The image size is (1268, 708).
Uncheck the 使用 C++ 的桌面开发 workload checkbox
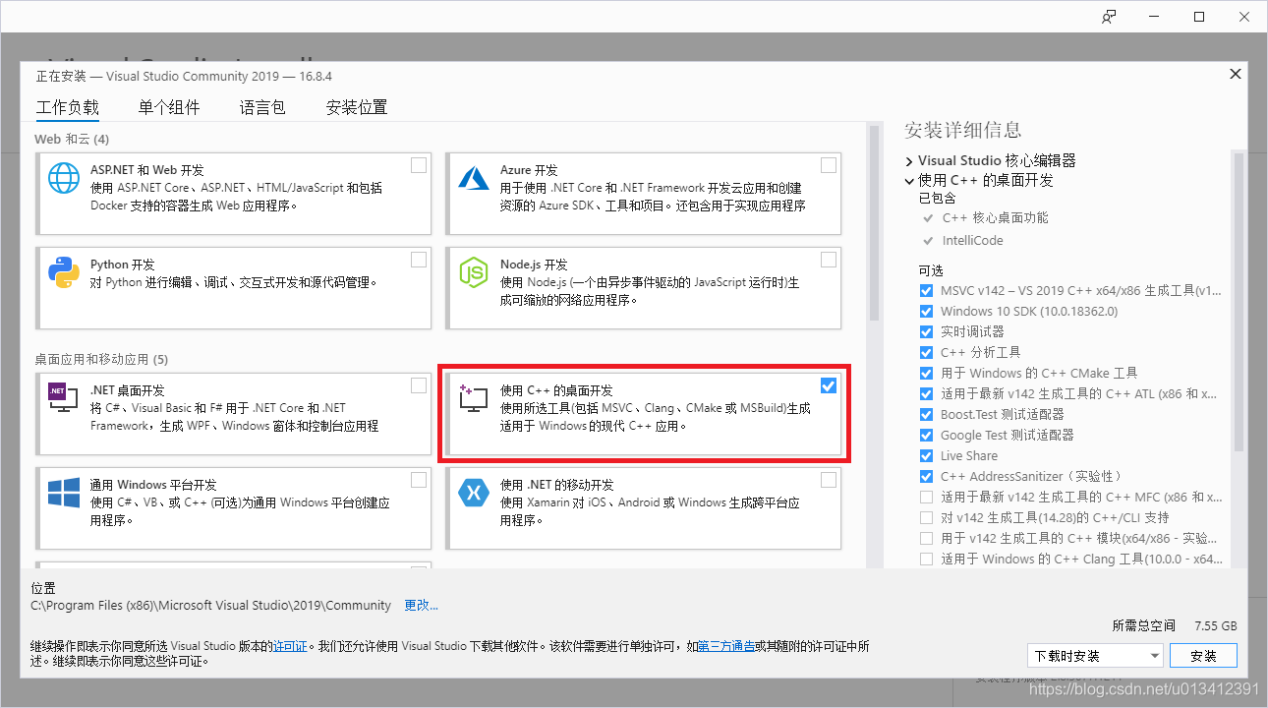tap(829, 385)
